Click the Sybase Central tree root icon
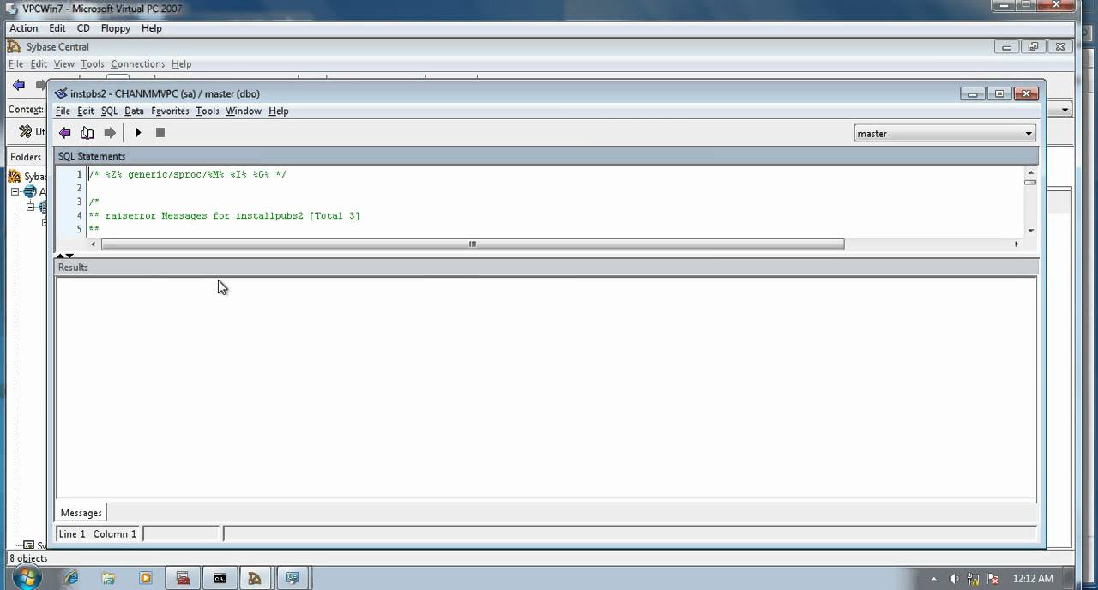1098x590 pixels. pos(15,176)
